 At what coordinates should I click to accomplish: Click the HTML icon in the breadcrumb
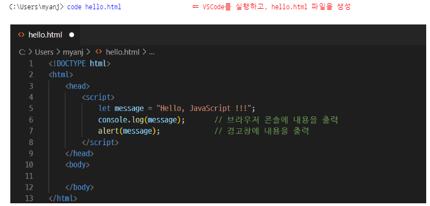(x=98, y=52)
